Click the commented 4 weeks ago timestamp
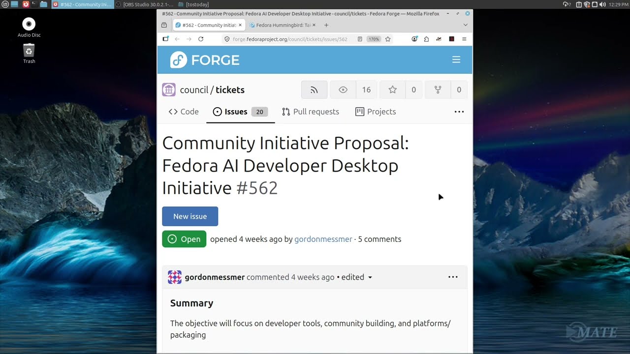 pyautogui.click(x=313, y=277)
